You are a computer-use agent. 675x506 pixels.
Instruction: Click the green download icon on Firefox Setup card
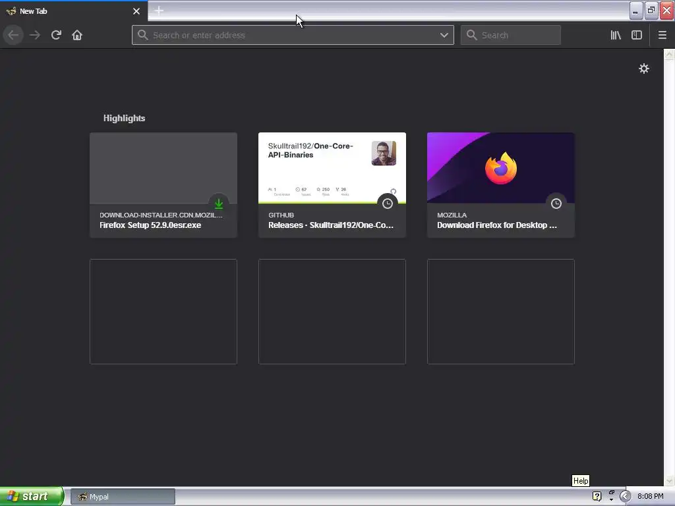219,204
